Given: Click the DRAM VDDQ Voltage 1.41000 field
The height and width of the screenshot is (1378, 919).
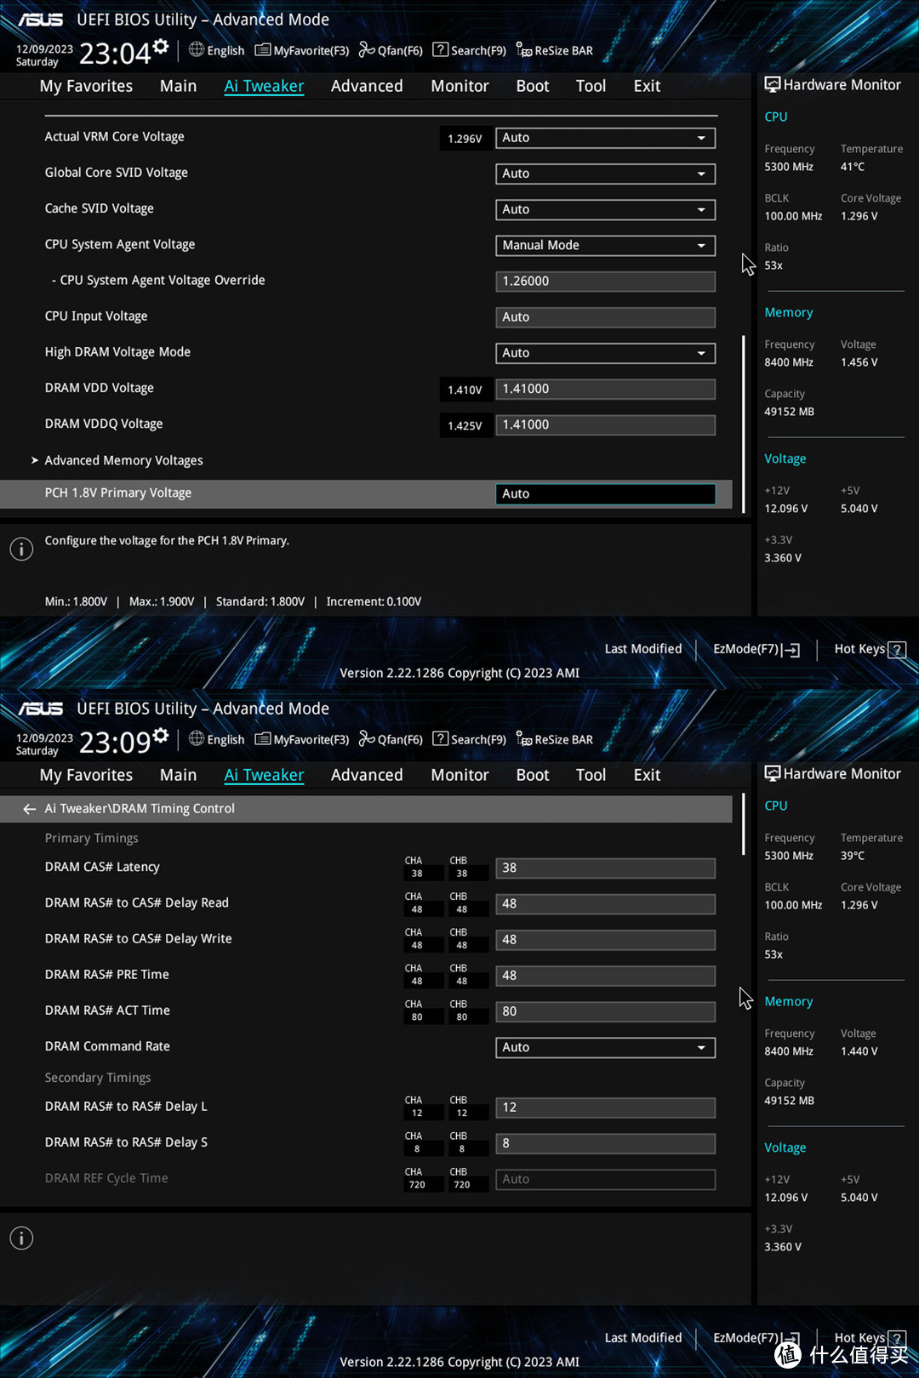Looking at the screenshot, I should coord(605,424).
